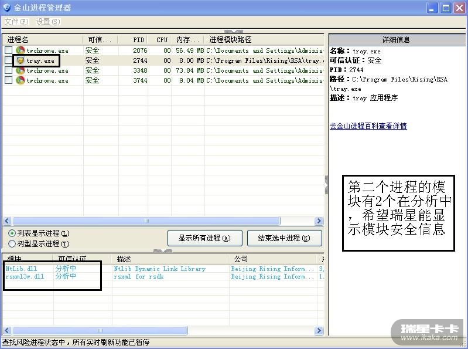Open the 文件(F) menu
This screenshot has width=468, height=349.
point(16,22)
